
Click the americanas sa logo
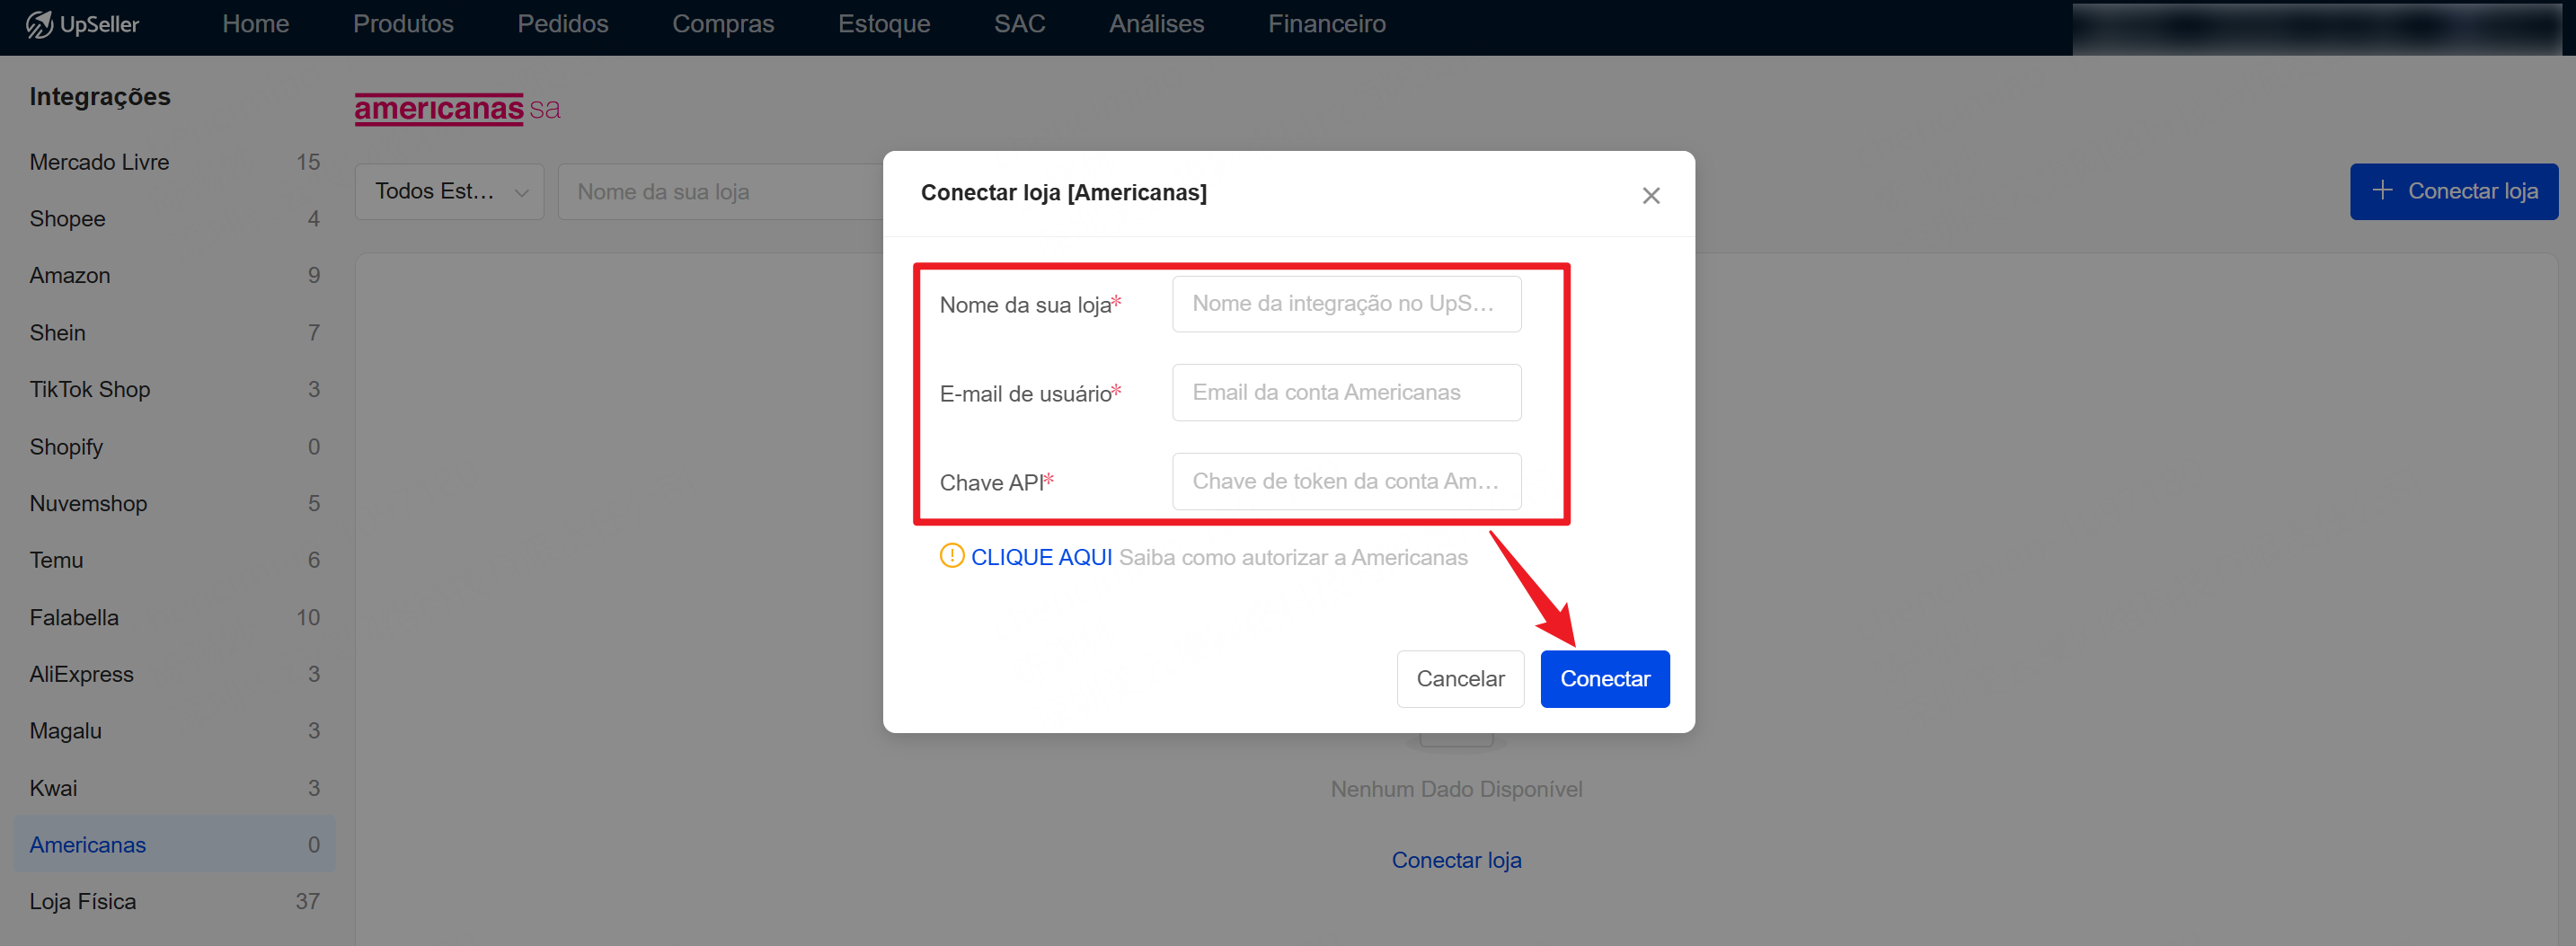457,108
